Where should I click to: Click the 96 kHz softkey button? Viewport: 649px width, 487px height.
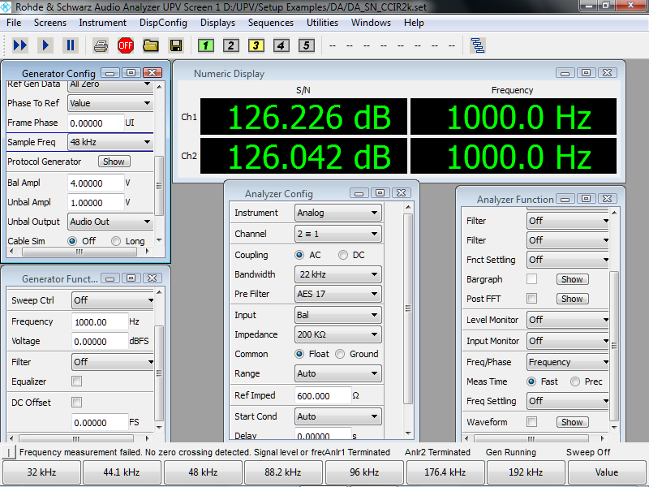[x=364, y=472]
